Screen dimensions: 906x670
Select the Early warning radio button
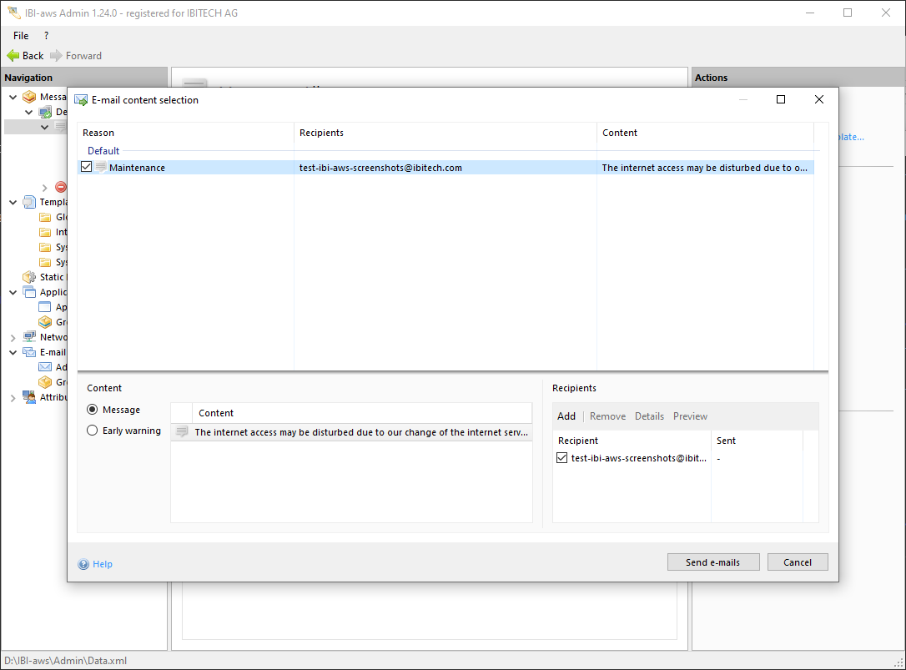click(93, 431)
